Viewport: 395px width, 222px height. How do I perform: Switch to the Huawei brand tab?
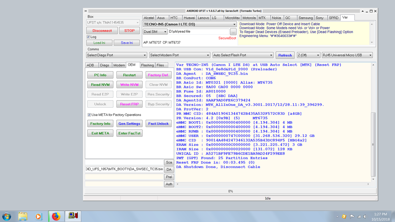(x=189, y=18)
